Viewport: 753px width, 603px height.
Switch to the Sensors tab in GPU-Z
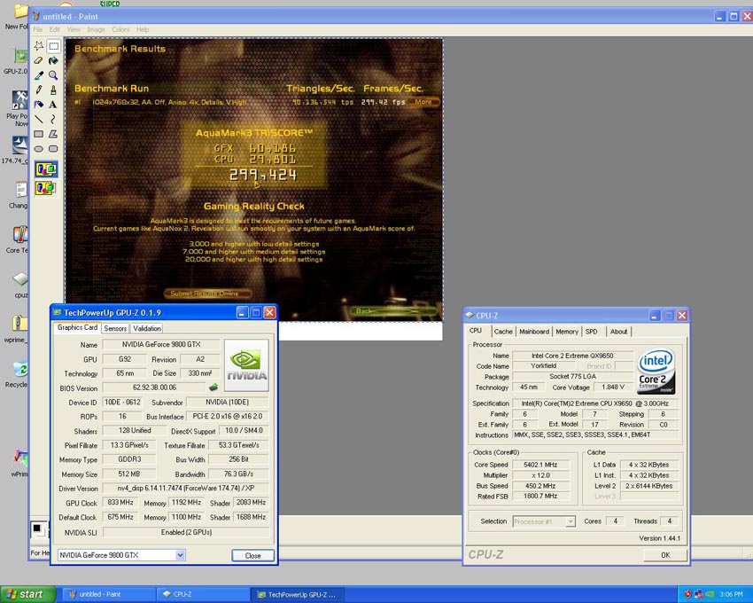[x=115, y=328]
